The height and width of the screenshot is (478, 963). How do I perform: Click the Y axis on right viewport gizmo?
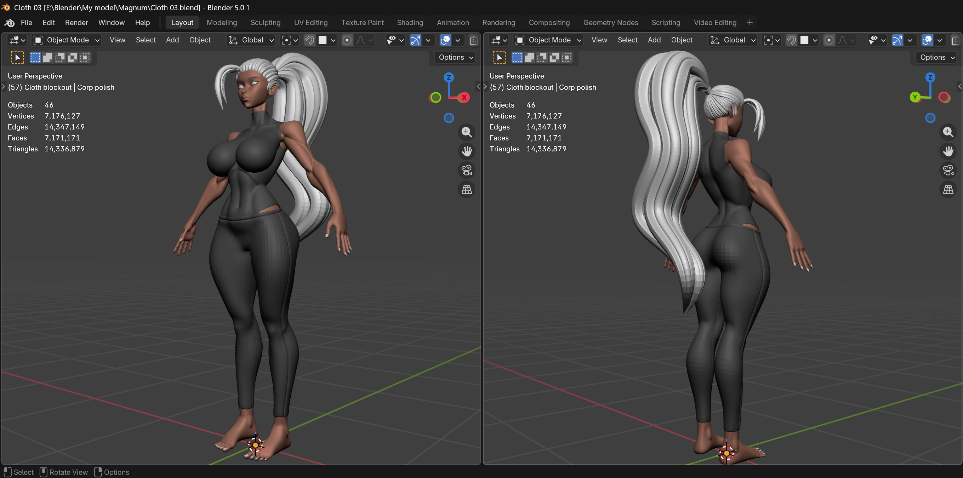pos(915,98)
